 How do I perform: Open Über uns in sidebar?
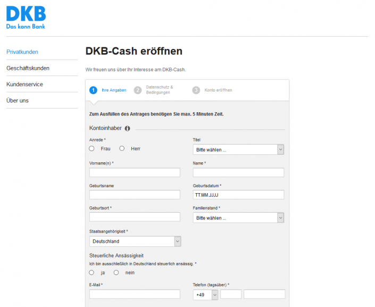click(18, 101)
